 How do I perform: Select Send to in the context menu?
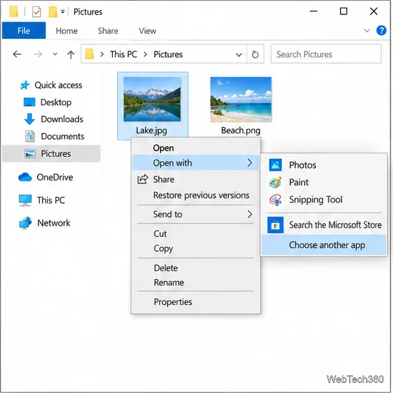pyautogui.click(x=196, y=214)
